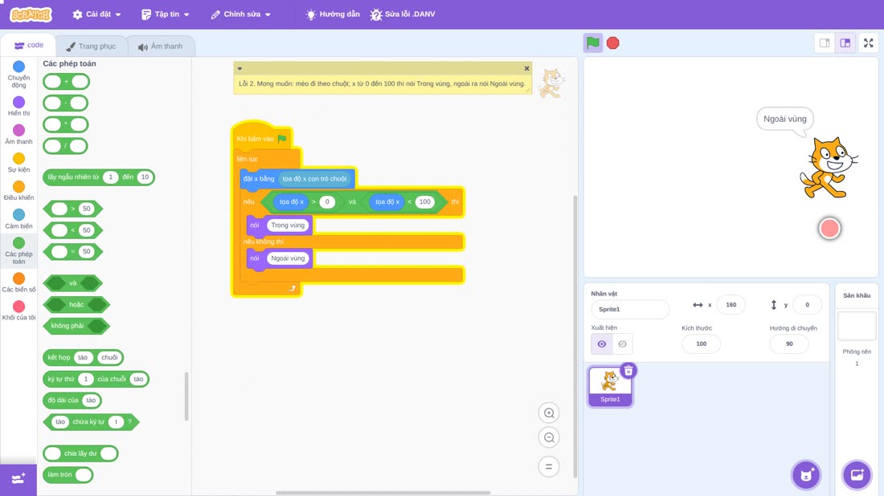Select the Hiển thị block category

pyautogui.click(x=18, y=106)
